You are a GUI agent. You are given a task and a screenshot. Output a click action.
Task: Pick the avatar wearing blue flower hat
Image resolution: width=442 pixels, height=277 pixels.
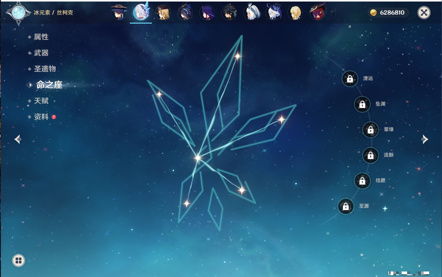[x=273, y=12]
